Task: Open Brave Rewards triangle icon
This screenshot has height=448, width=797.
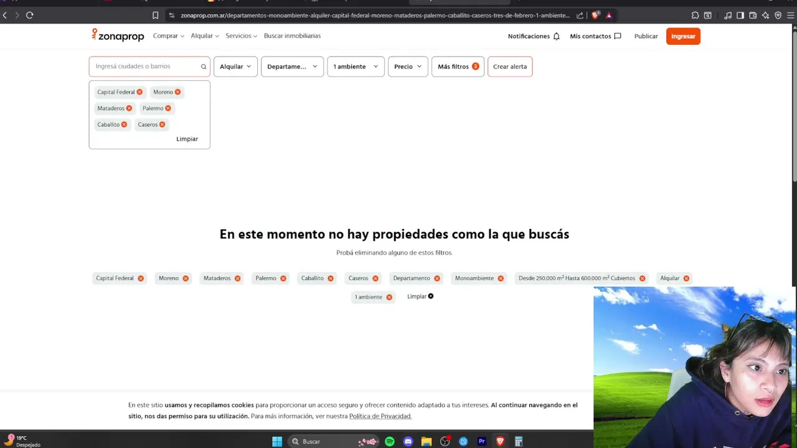Action: (x=609, y=15)
